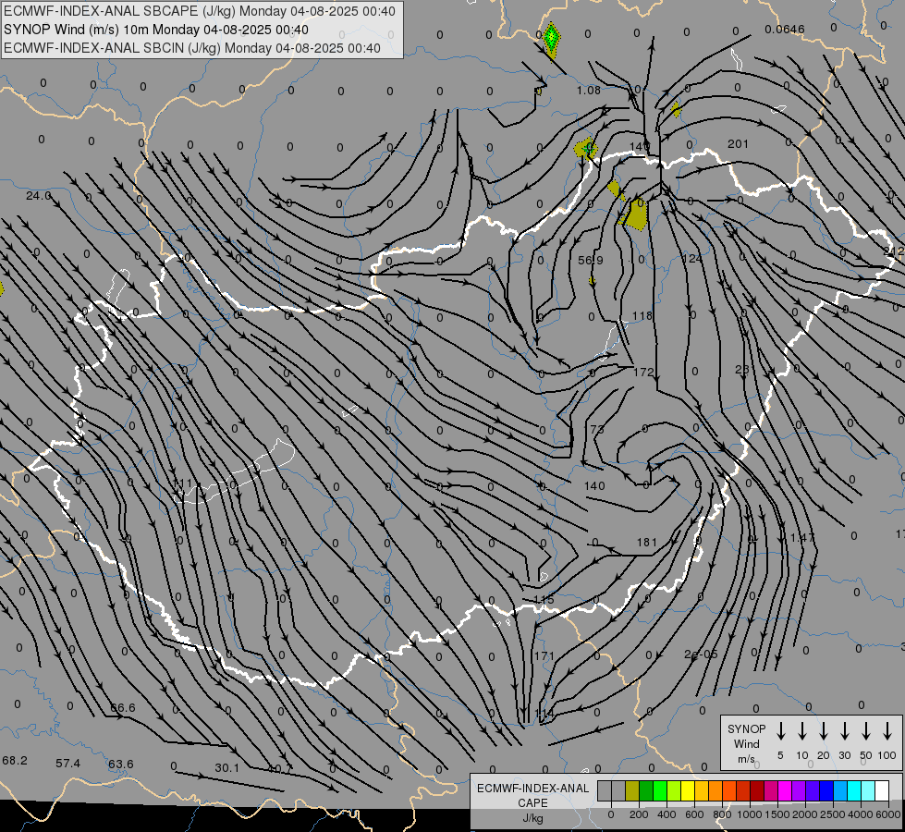The width and height of the screenshot is (905, 832).
Task: Click the 2000 tick label on color scale
Action: click(x=804, y=814)
